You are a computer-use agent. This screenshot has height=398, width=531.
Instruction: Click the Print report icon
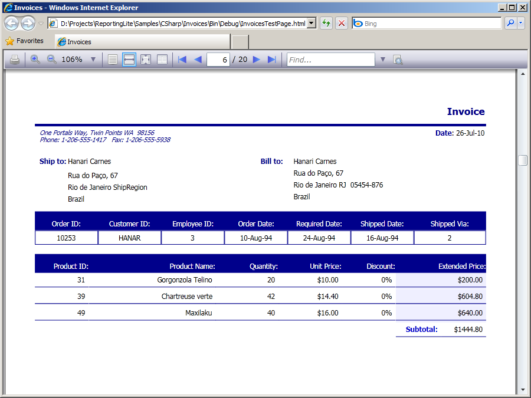click(x=15, y=60)
